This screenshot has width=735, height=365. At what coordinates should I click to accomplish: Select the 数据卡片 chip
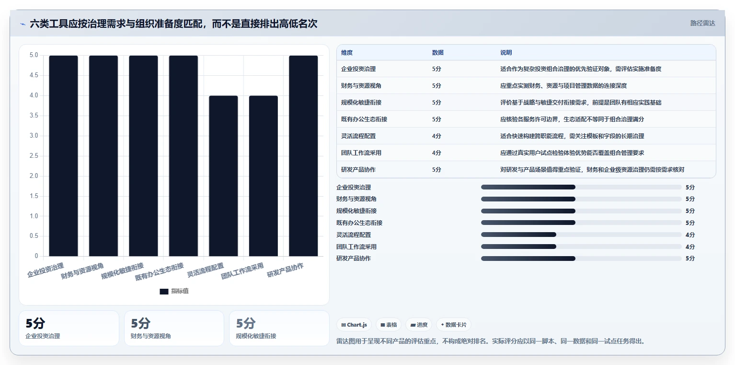click(x=453, y=325)
